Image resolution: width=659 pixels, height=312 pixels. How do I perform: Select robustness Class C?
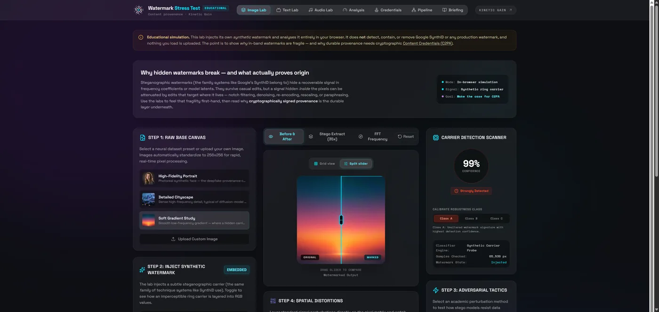496,218
